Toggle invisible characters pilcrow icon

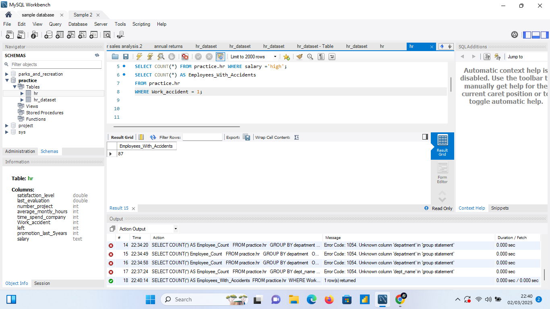tap(321, 57)
